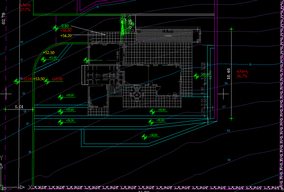Click the green '0.80' elevation text
Screen dimensions: 284x192
[65, 26]
